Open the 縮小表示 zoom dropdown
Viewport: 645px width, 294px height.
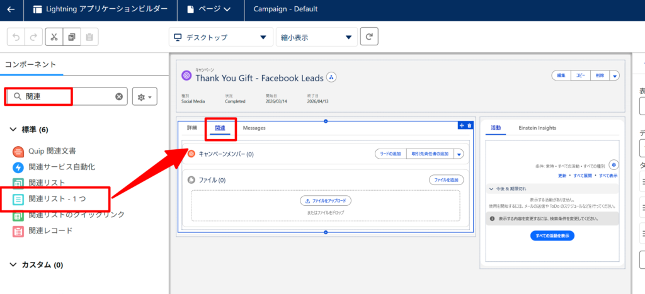[317, 37]
